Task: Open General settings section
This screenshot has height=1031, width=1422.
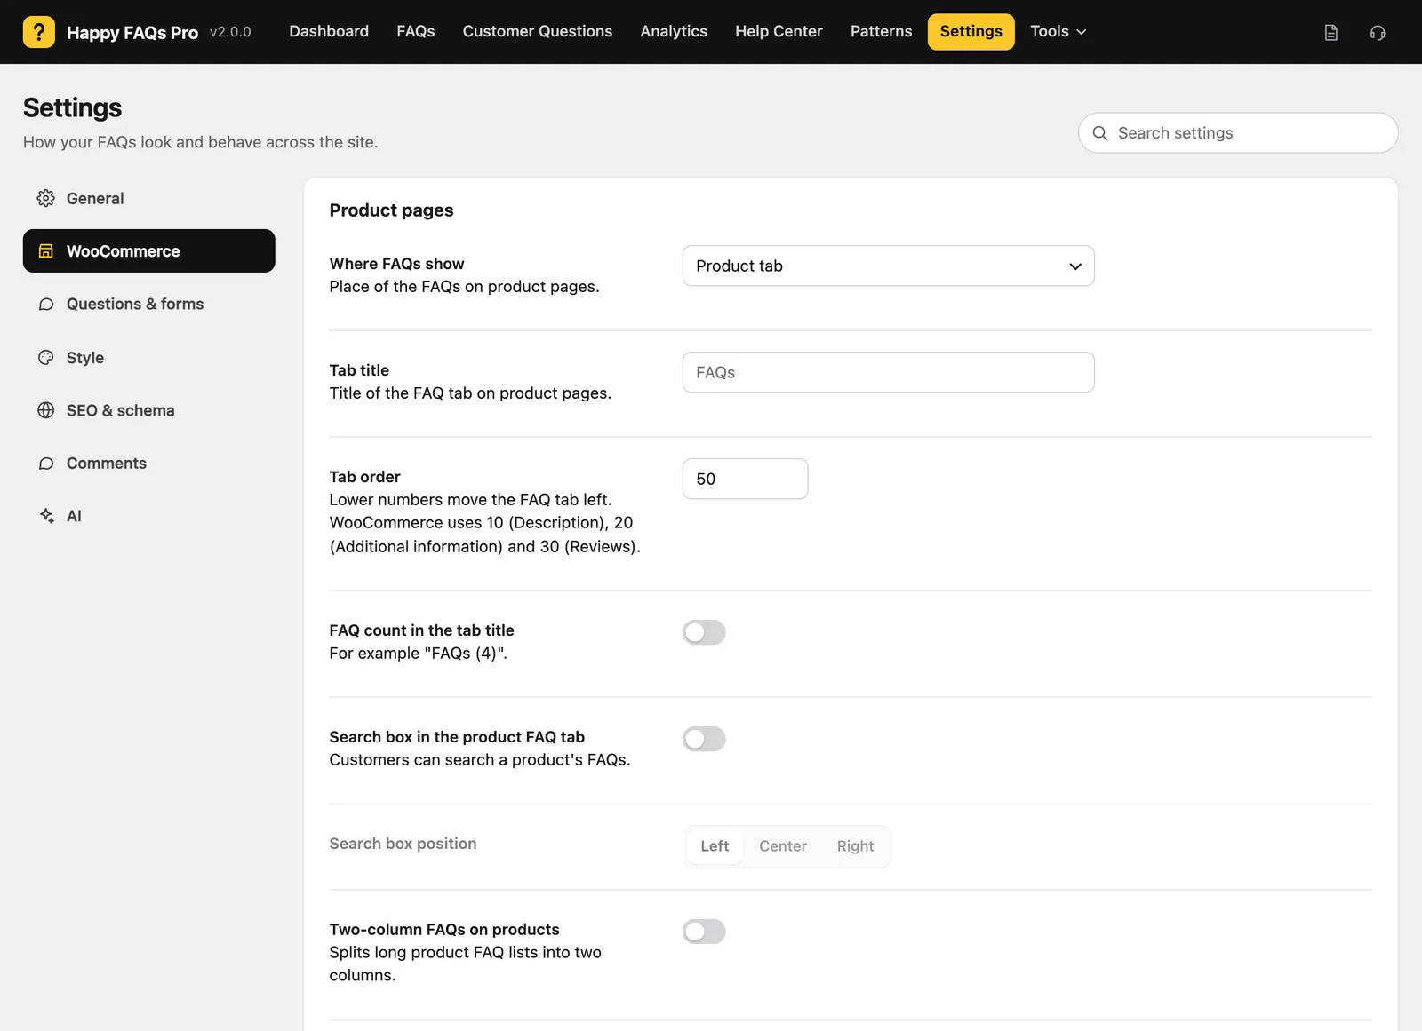Action: 149,198
